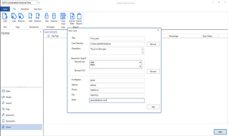Collapse the Home panel arrow
Viewport: 228px width, 136px height.
coord(41,32)
